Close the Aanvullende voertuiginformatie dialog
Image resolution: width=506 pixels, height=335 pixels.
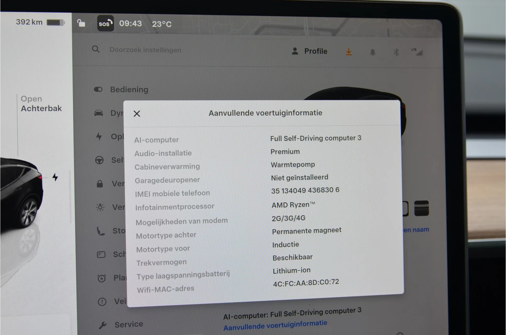(137, 114)
